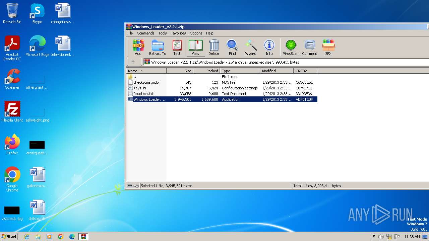Open Acrobat Reader DC desktop shortcut
The height and width of the screenshot is (241, 429).
point(12,48)
